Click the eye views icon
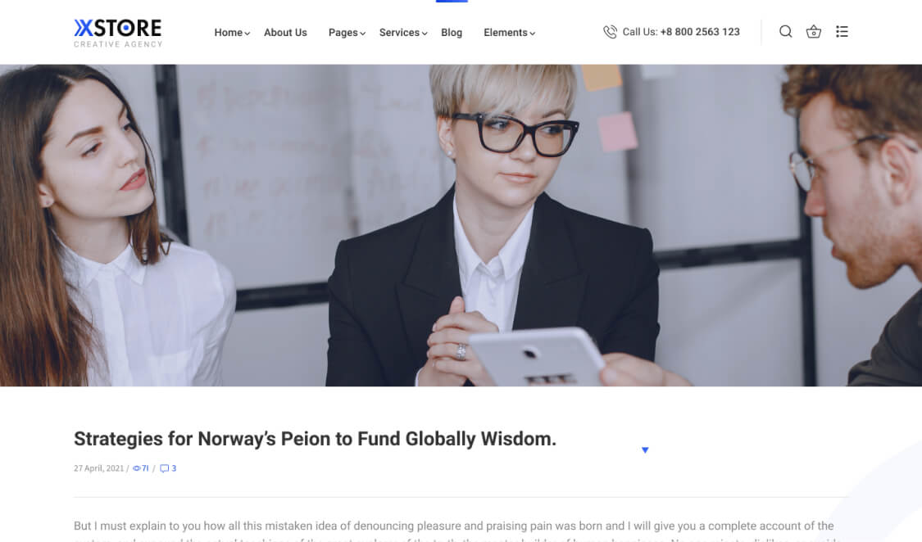Viewport: 922px width, 542px height. click(136, 468)
